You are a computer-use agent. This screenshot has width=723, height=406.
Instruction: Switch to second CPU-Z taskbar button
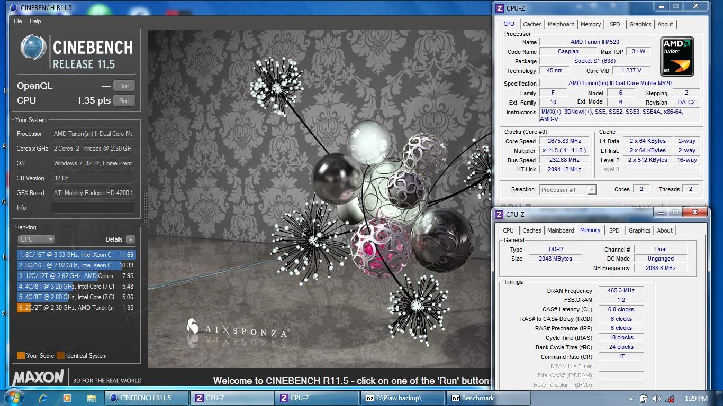click(x=318, y=398)
